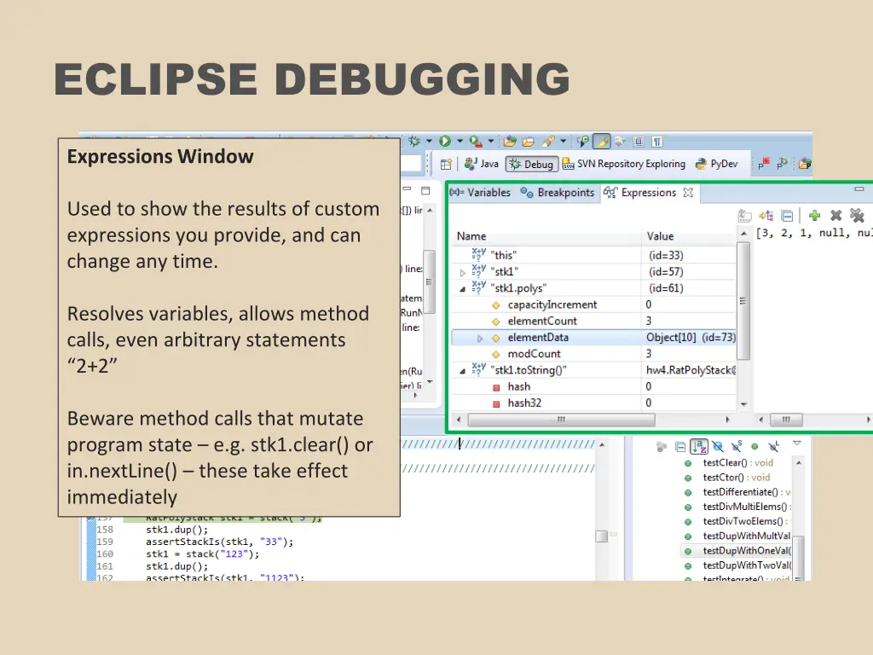Remove the selected expression
873x655 pixels.
[835, 216]
